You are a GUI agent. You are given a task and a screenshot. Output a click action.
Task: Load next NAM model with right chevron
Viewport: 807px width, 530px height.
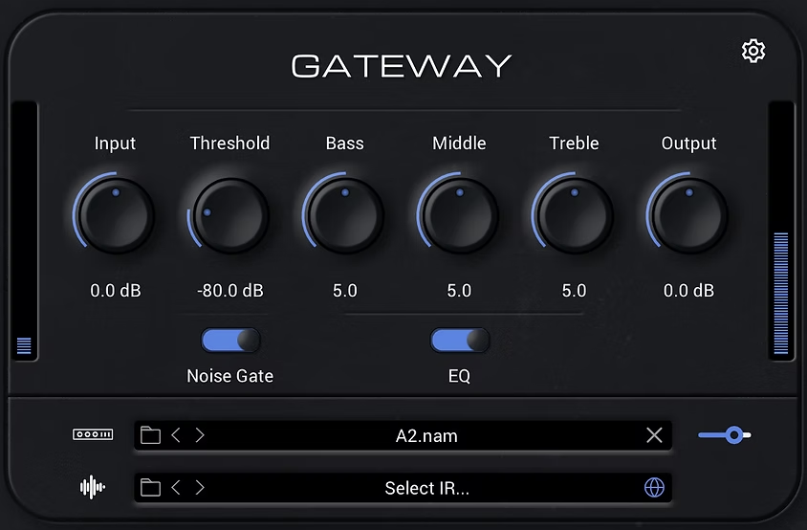[200, 435]
